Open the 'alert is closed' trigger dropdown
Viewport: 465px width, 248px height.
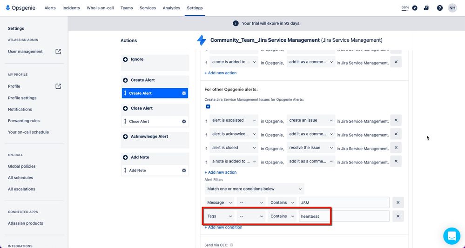click(x=234, y=148)
